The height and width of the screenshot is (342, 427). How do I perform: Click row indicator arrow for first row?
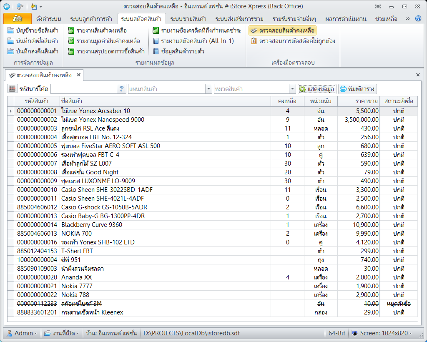[10, 111]
